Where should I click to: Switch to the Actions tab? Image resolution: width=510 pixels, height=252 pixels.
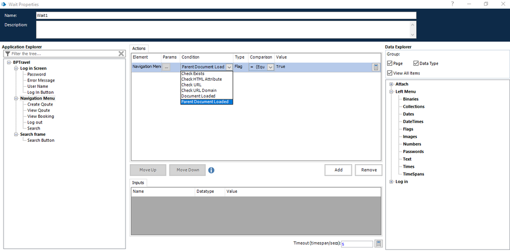(139, 48)
